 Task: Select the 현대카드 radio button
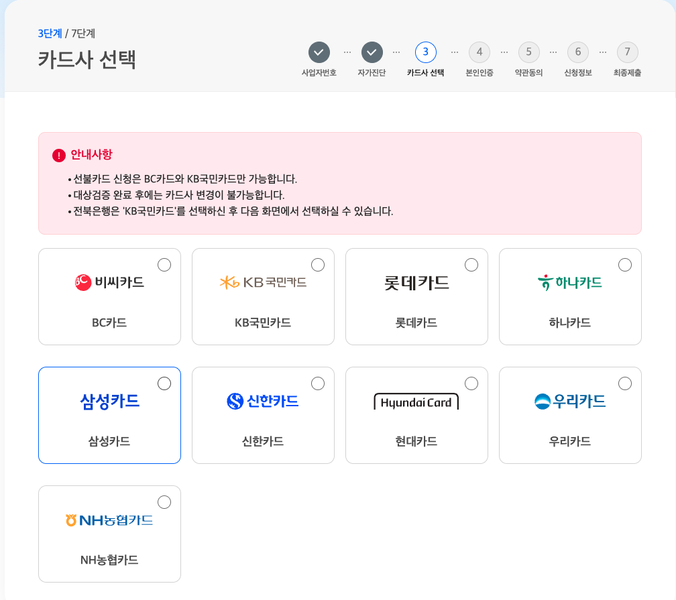click(x=471, y=383)
